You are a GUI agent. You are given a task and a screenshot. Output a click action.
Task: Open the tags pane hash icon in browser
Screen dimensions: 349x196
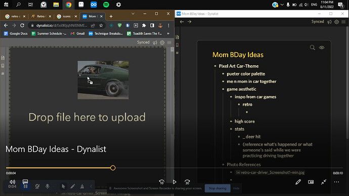coord(3,73)
